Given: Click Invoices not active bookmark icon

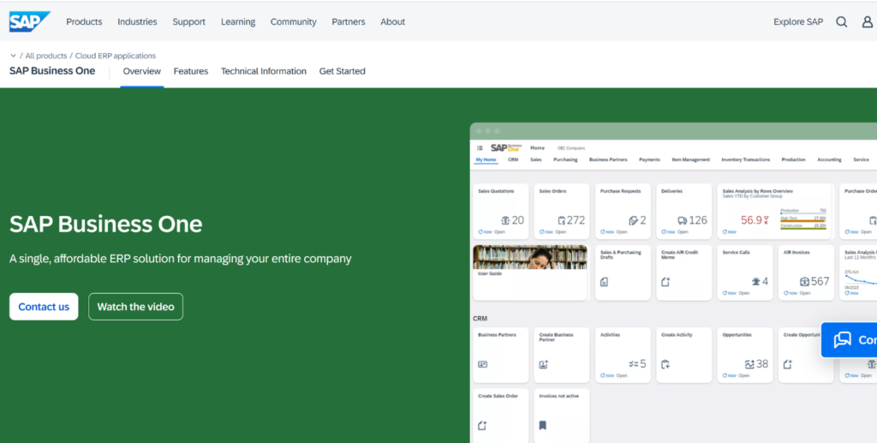Looking at the screenshot, I should (x=542, y=426).
